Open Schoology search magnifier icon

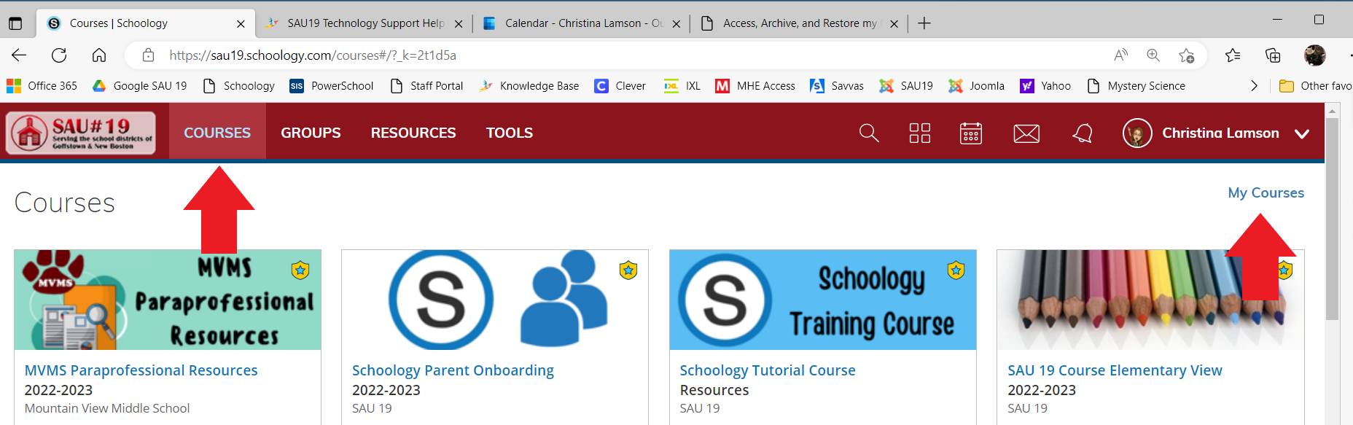click(x=868, y=133)
